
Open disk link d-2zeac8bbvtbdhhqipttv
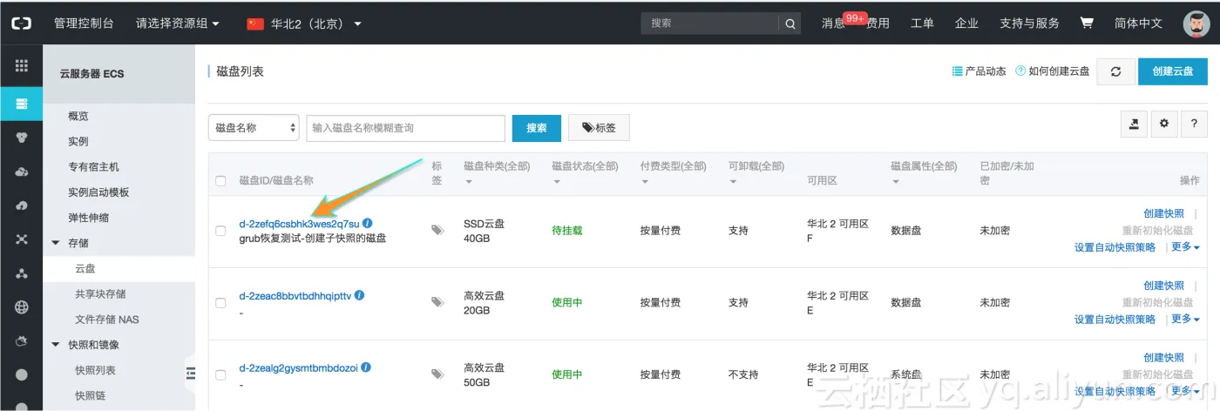[295, 296]
